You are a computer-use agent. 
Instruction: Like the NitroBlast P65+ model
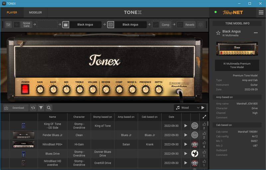(204, 143)
